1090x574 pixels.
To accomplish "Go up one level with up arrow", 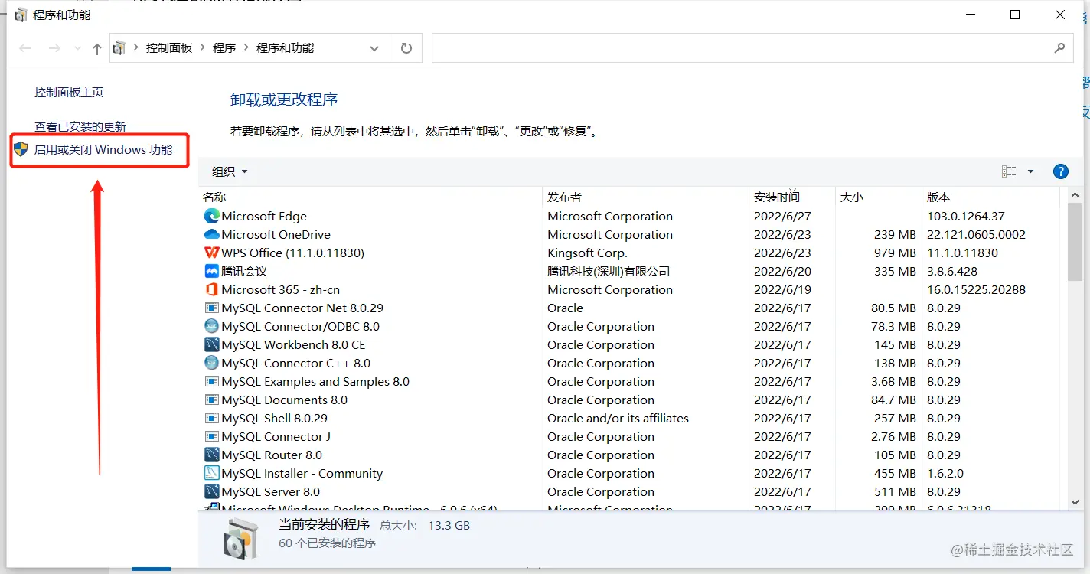I will 96,48.
